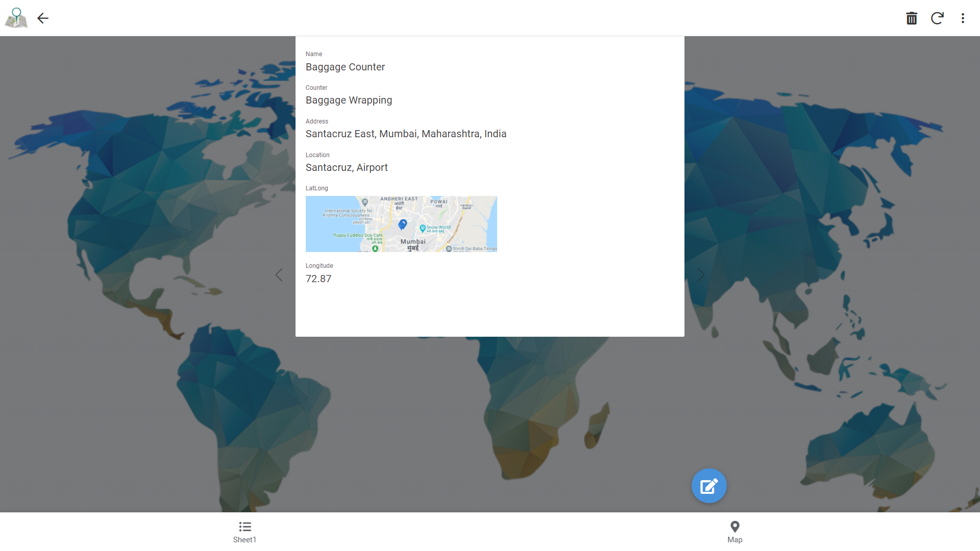Screen dimensions: 980x551
Task: Switch to the Map view
Action: click(734, 532)
